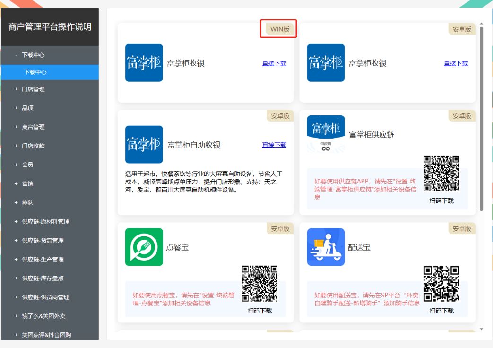This screenshot has width=493, height=348.
Task: Expand the 供应链-库存盘点 menu
Action: [50, 278]
